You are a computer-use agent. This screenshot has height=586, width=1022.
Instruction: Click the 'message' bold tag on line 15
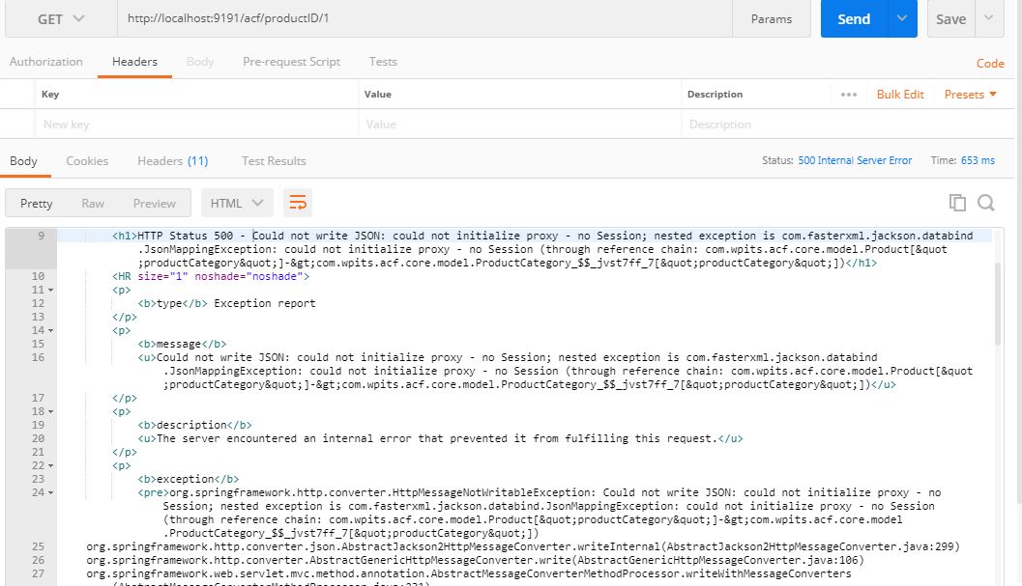point(182,344)
